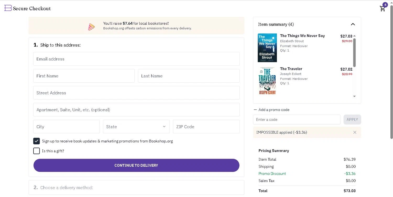Focus the Apartment, Suite, Unit field

pyautogui.click(x=136, y=110)
